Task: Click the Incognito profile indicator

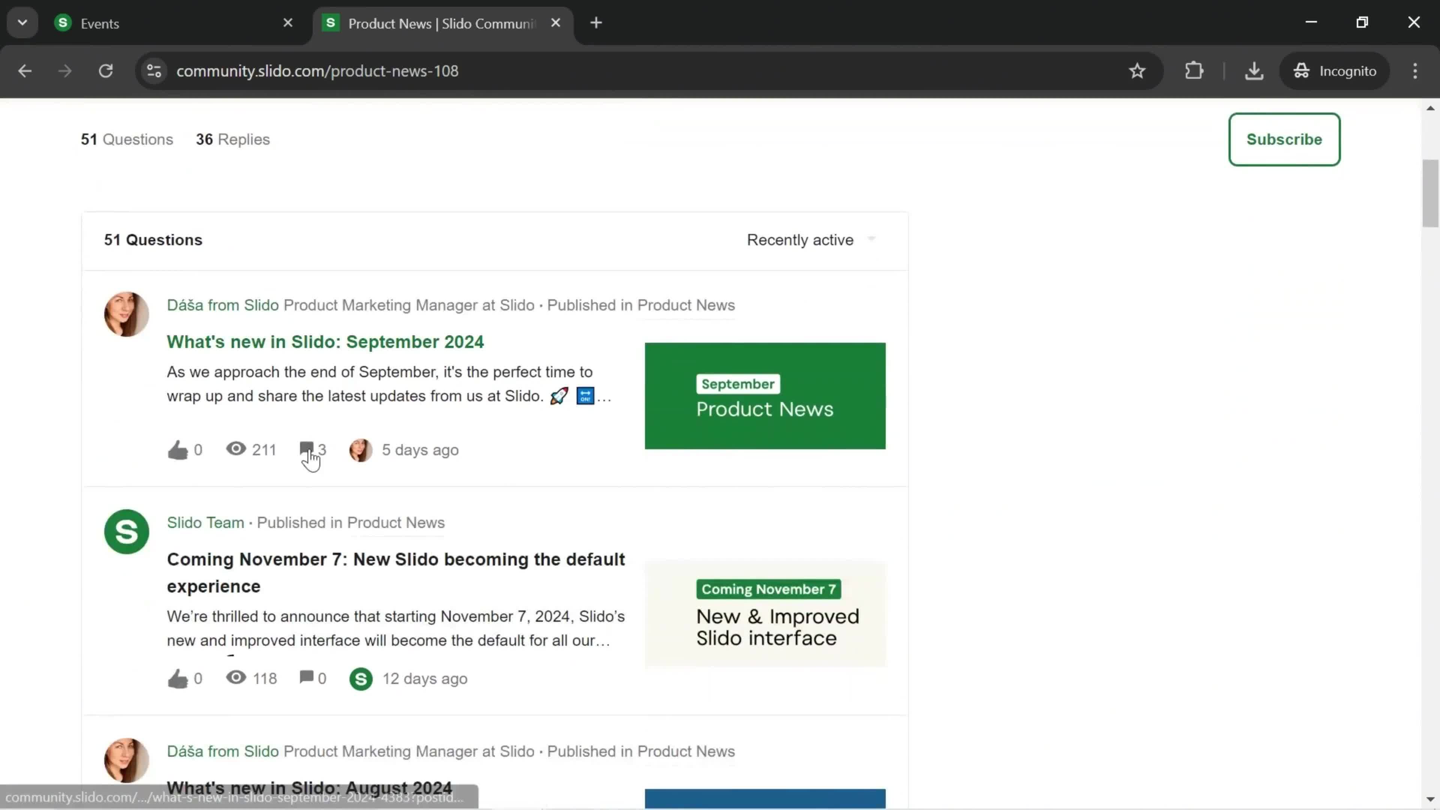Action: [1335, 71]
